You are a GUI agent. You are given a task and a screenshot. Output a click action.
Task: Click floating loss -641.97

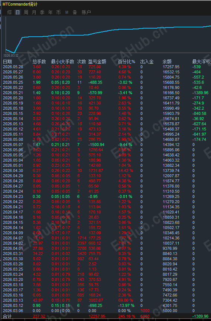click(x=199, y=134)
